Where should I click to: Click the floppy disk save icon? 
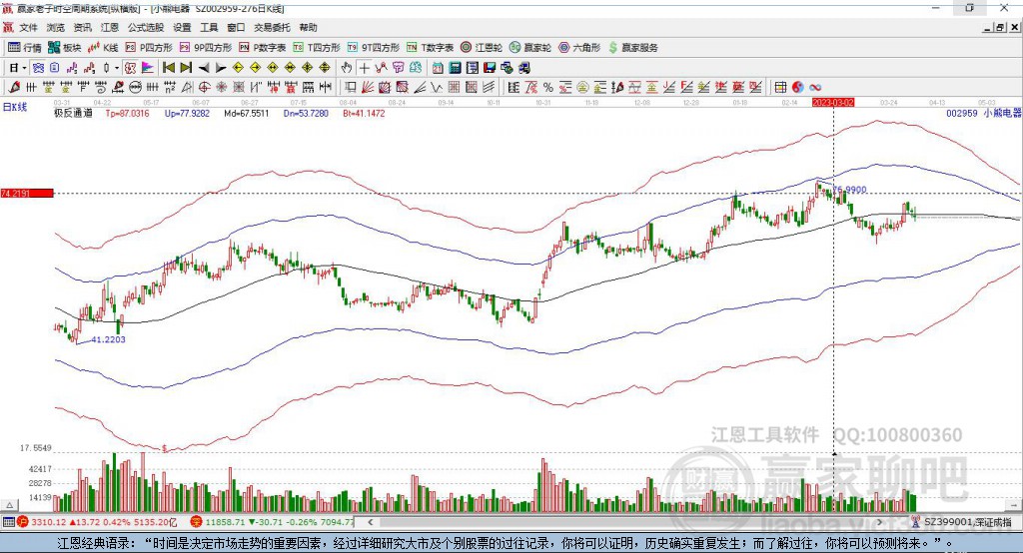[x=490, y=67]
